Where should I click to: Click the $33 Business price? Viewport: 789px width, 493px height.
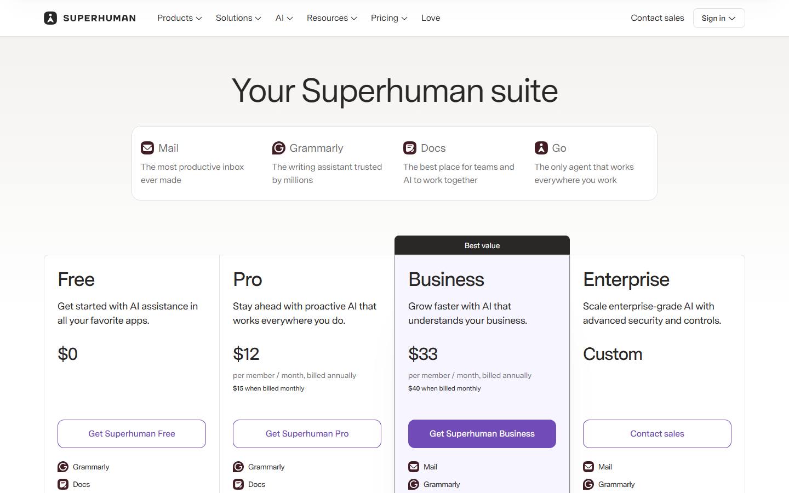[x=423, y=354]
